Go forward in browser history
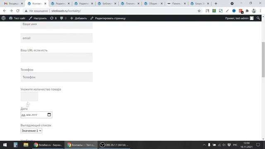 pos(11,11)
